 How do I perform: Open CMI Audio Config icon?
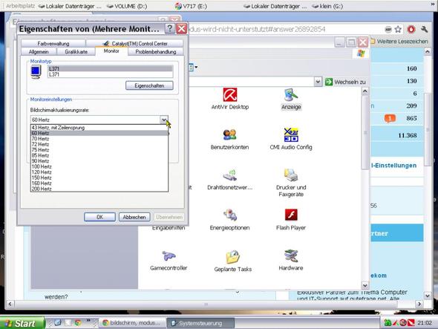coord(291,139)
